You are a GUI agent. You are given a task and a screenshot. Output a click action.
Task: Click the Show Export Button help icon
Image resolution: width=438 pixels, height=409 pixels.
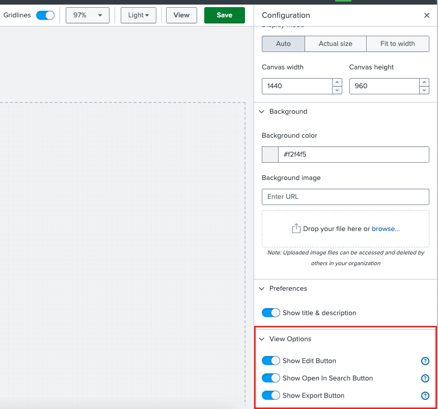click(425, 396)
